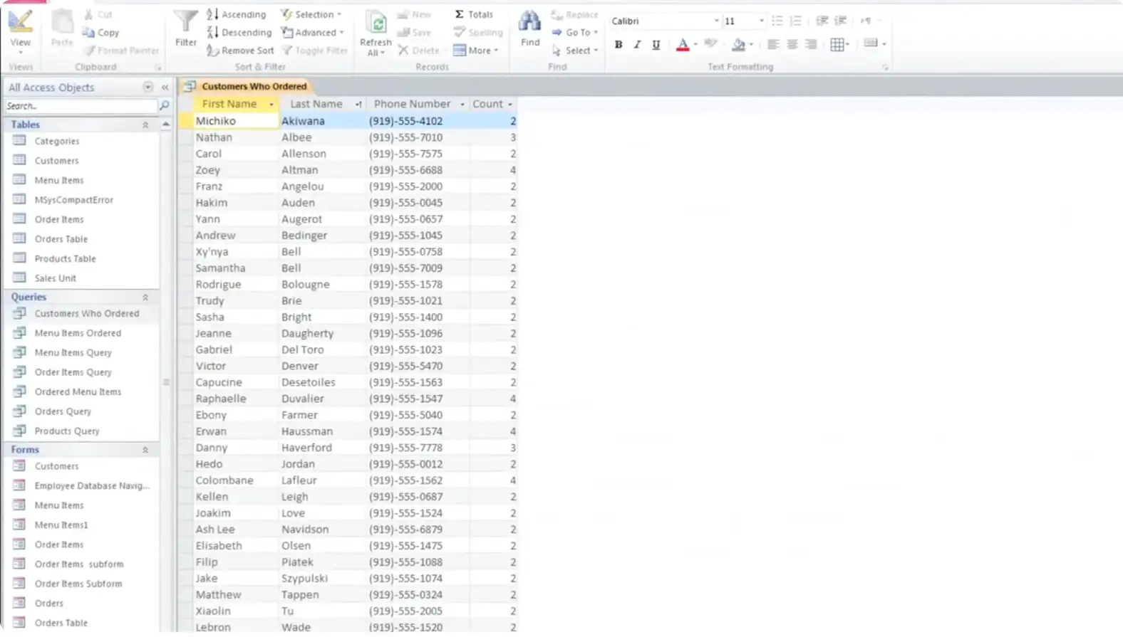Click the Find binoculars icon

[x=529, y=23]
